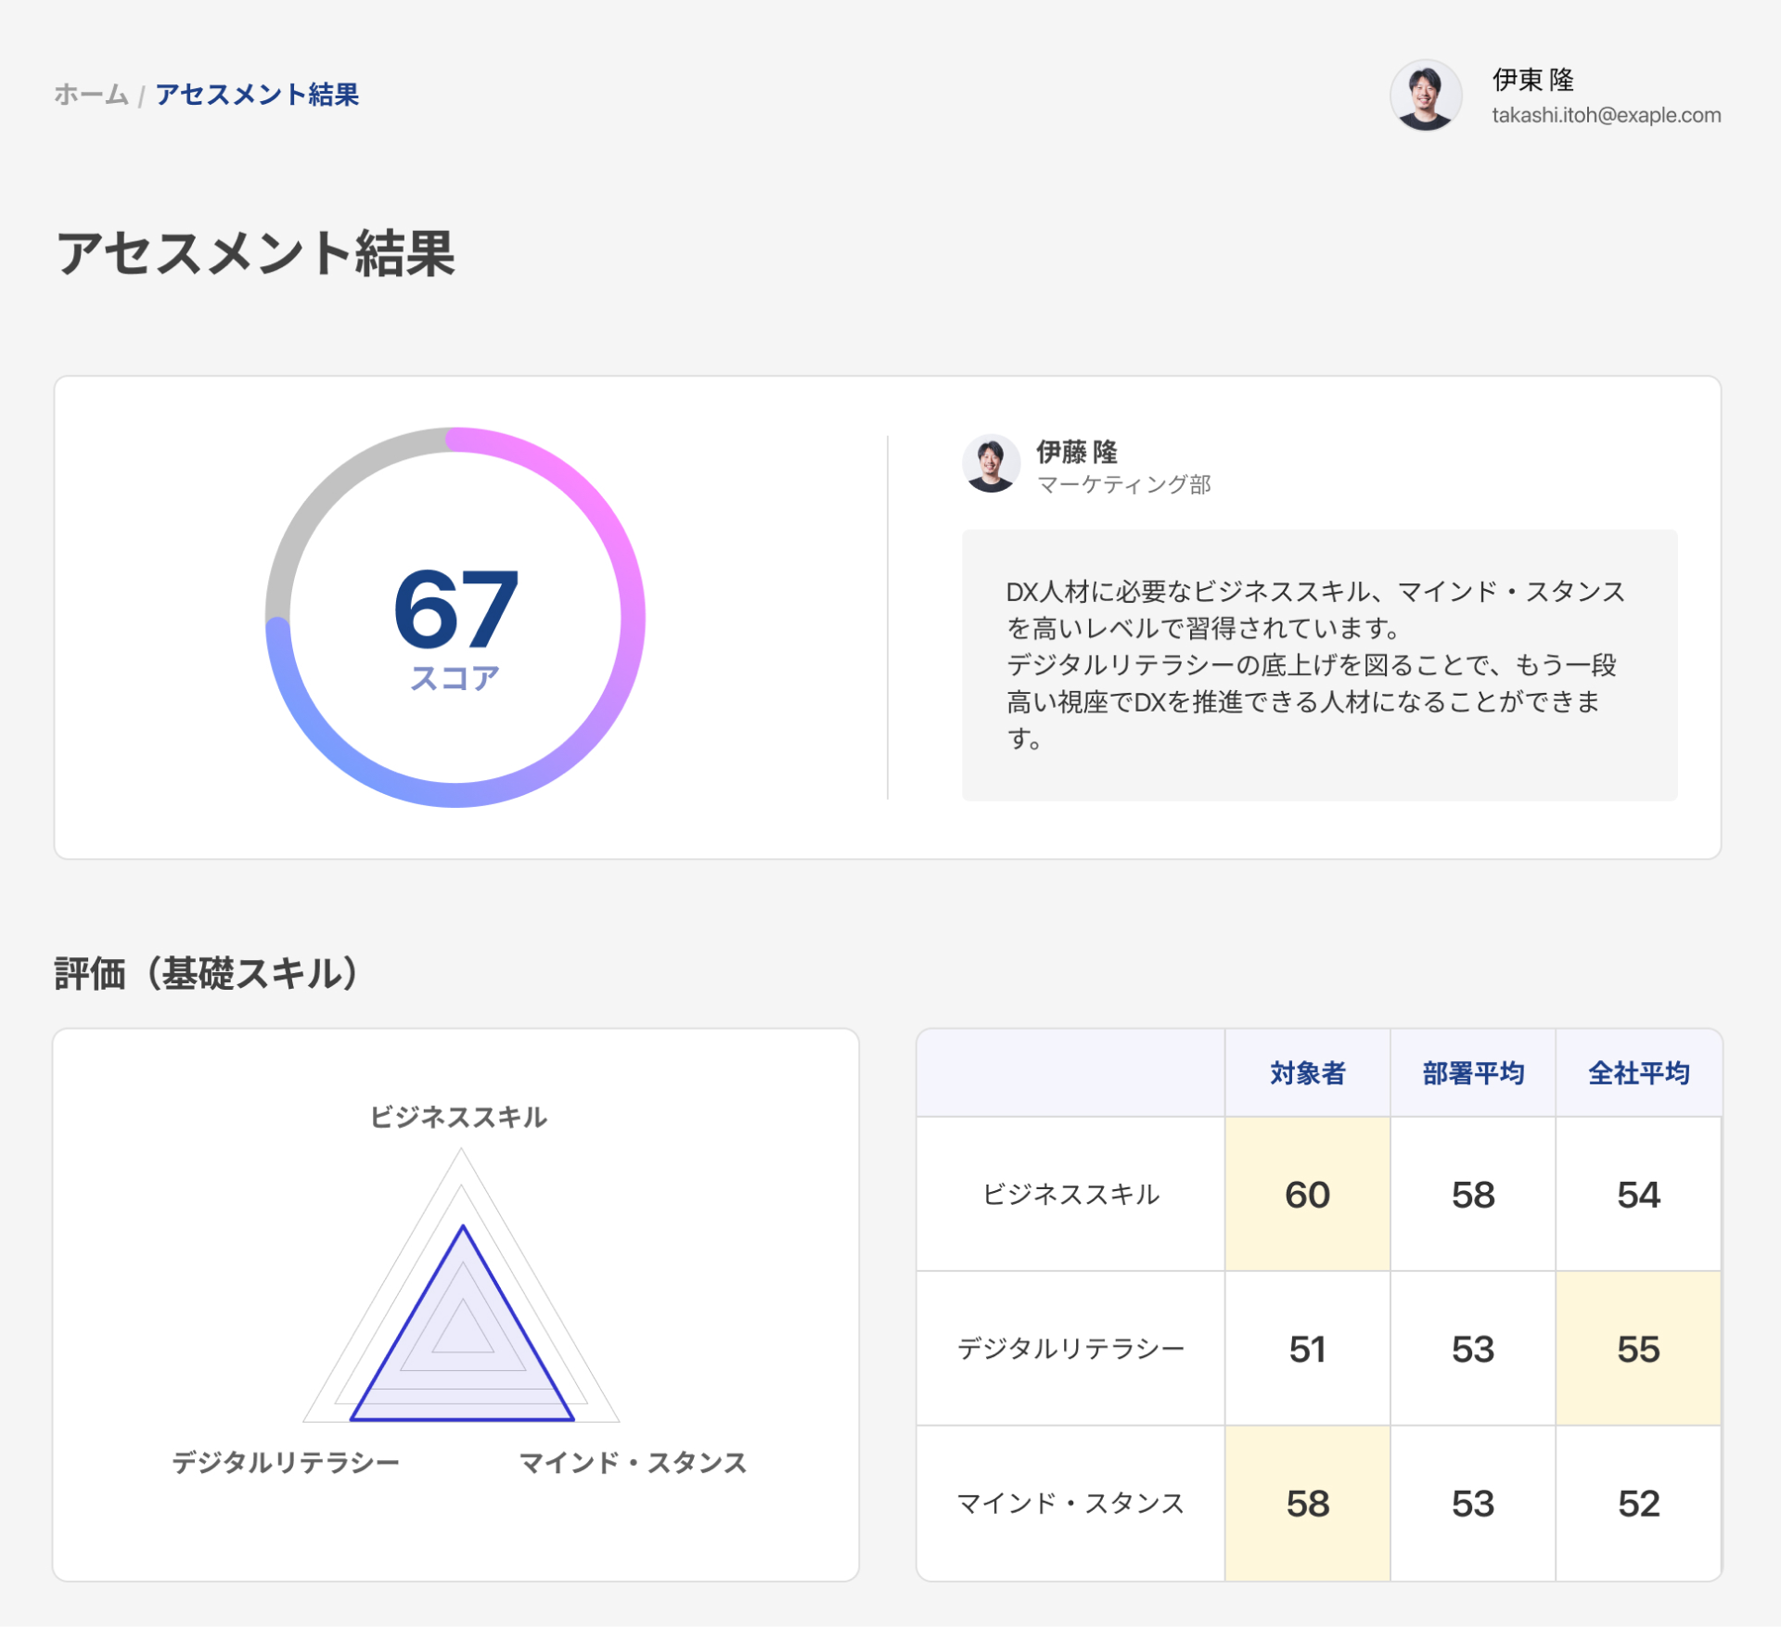Click the gray assessment comment box
The width and height of the screenshot is (1781, 1627).
1318,664
